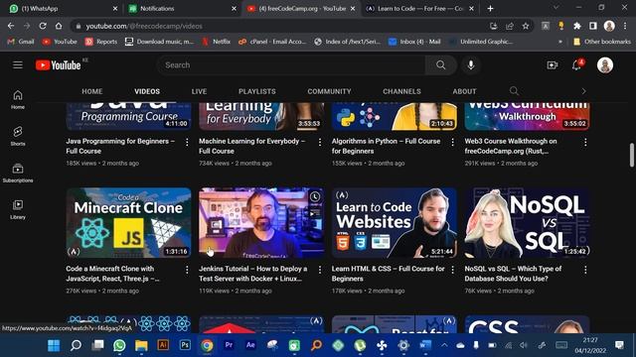Switch to channel HOME tab

tap(92, 91)
